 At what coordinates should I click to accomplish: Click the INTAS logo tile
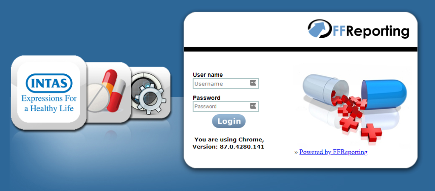pos(49,93)
